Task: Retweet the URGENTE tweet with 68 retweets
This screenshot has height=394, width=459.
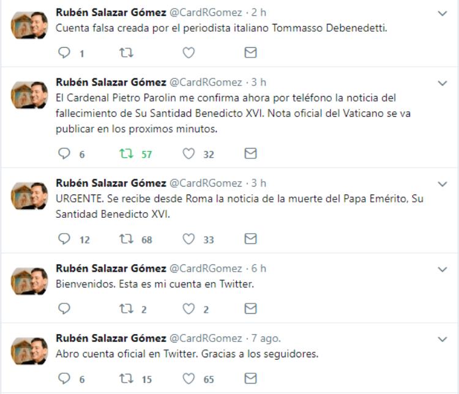Action: pyautogui.click(x=126, y=239)
